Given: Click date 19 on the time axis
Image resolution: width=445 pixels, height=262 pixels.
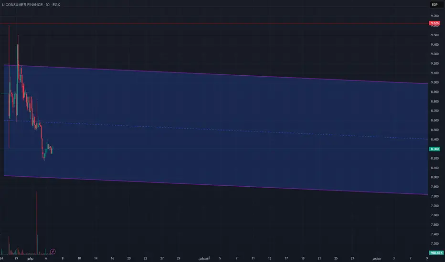Looking at the screenshot, I should tap(303, 258).
